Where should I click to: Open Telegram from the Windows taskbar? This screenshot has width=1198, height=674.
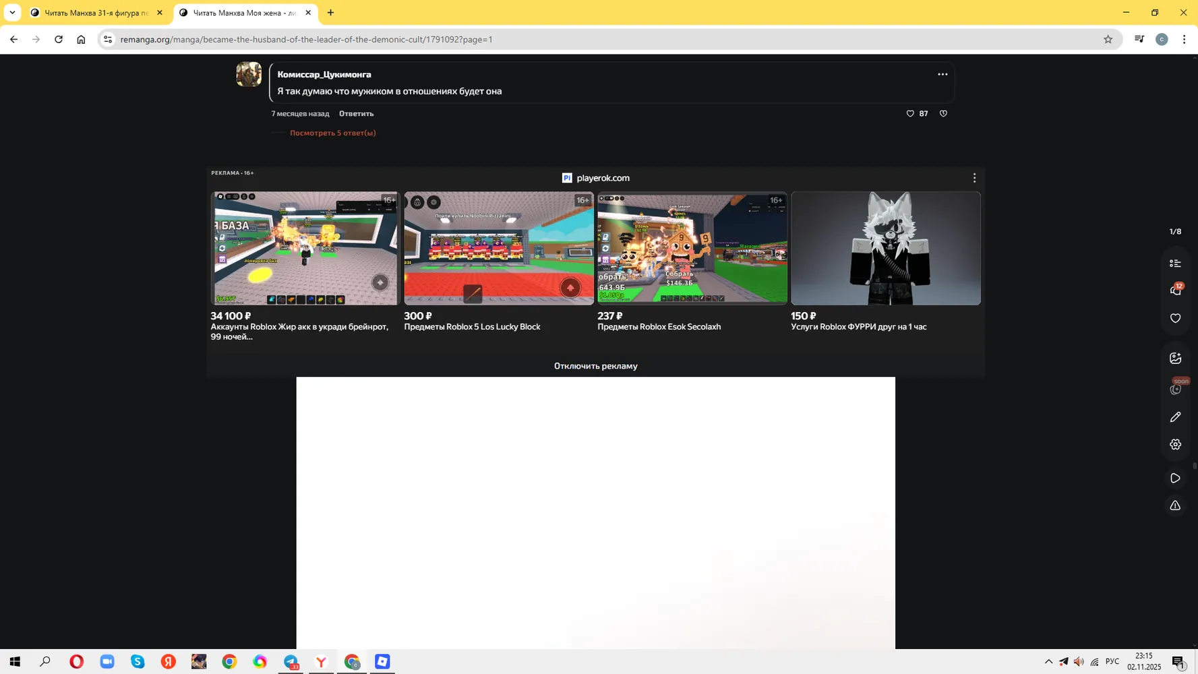(x=291, y=662)
